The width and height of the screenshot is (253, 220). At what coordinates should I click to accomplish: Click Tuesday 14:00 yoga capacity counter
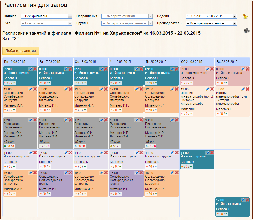tap(45, 166)
